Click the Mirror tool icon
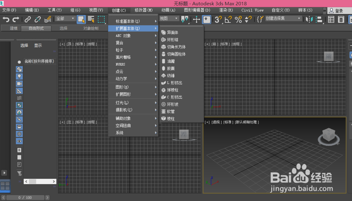 [x=309, y=19]
